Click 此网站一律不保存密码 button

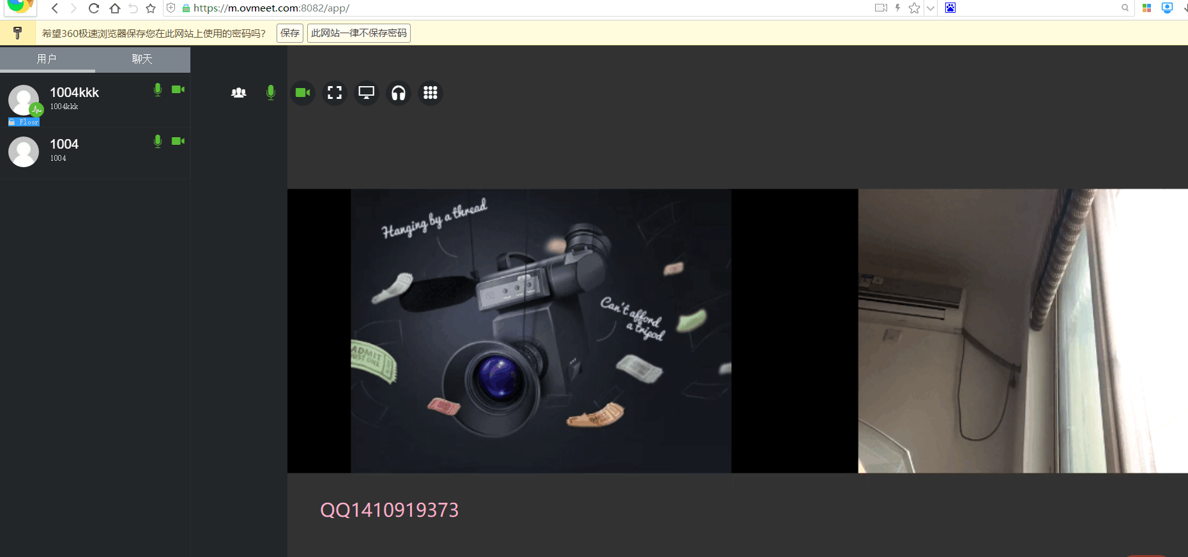359,33
